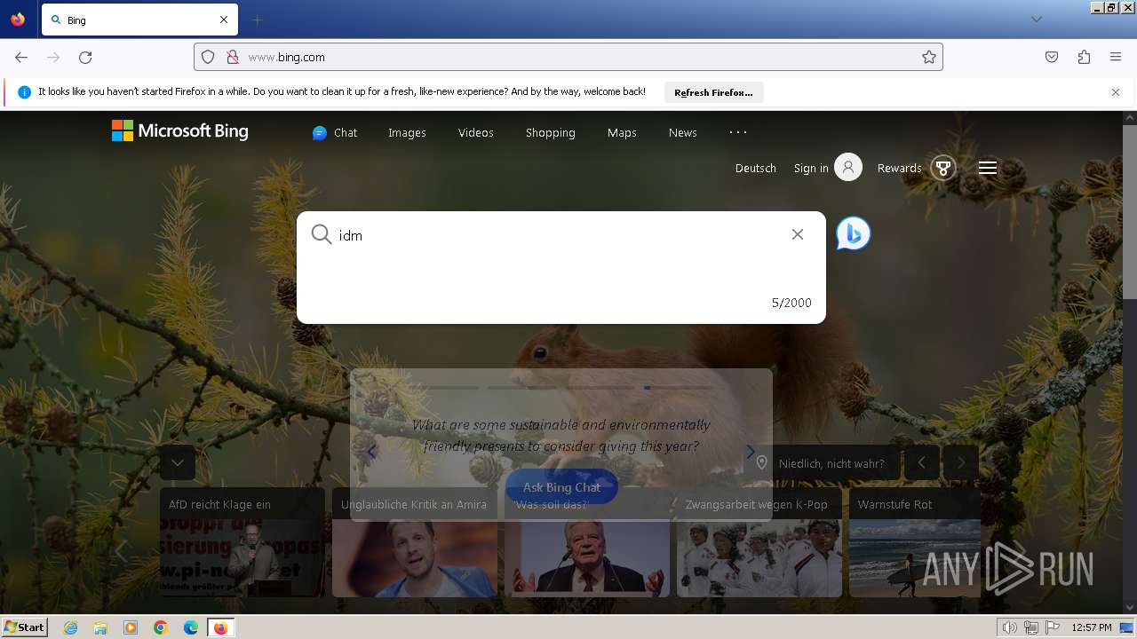This screenshot has width=1137, height=639.
Task: Reload the page with the refresh icon
Action: 85,57
